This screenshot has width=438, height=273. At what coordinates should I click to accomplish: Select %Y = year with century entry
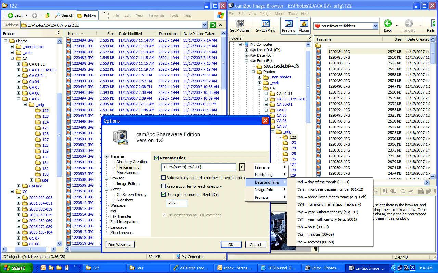pos(330,219)
